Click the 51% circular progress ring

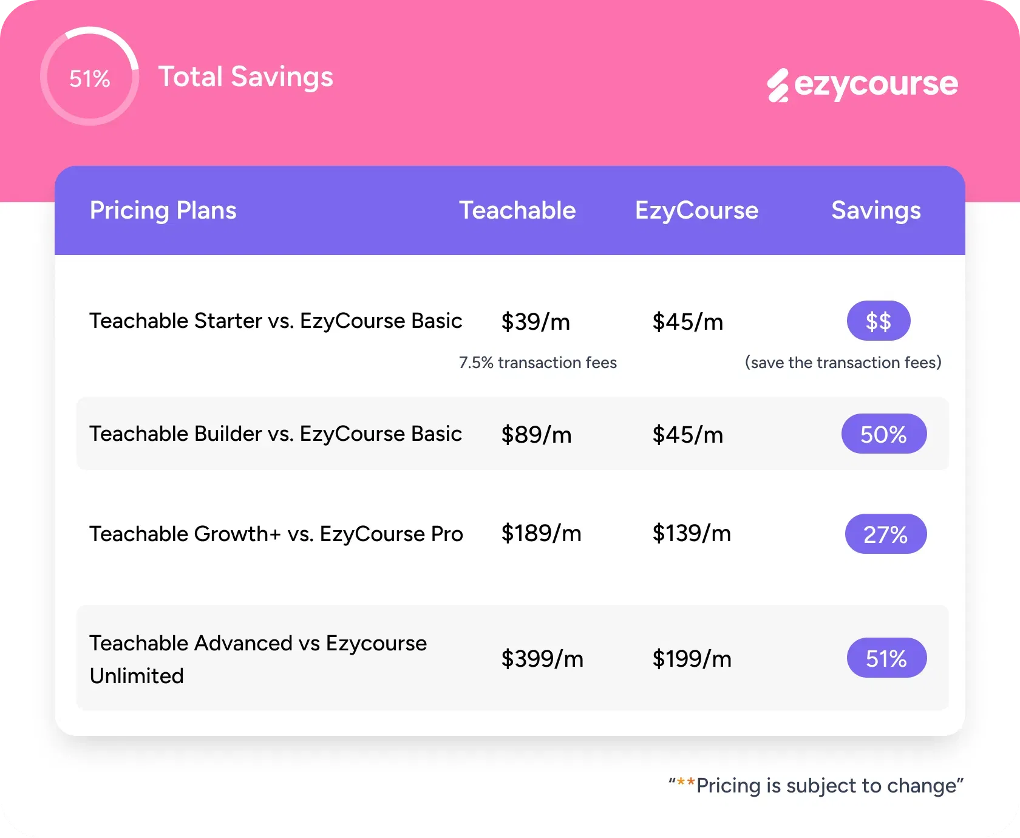pos(90,77)
